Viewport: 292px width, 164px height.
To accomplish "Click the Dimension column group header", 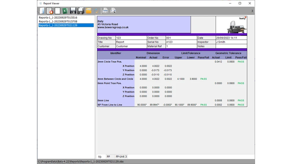I will click(x=153, y=53).
